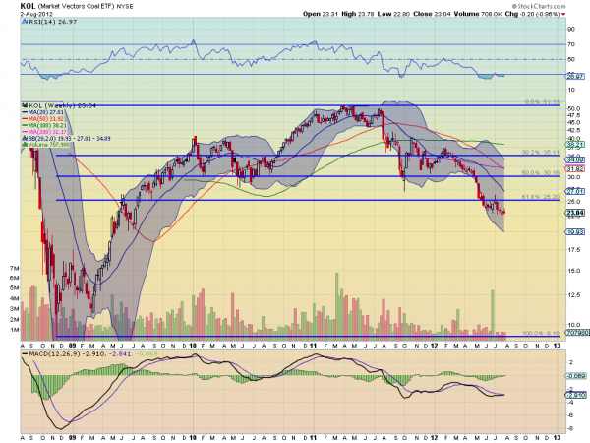590x443 pixels.
Task: Click the Open 23.31 value
Action: (321, 14)
